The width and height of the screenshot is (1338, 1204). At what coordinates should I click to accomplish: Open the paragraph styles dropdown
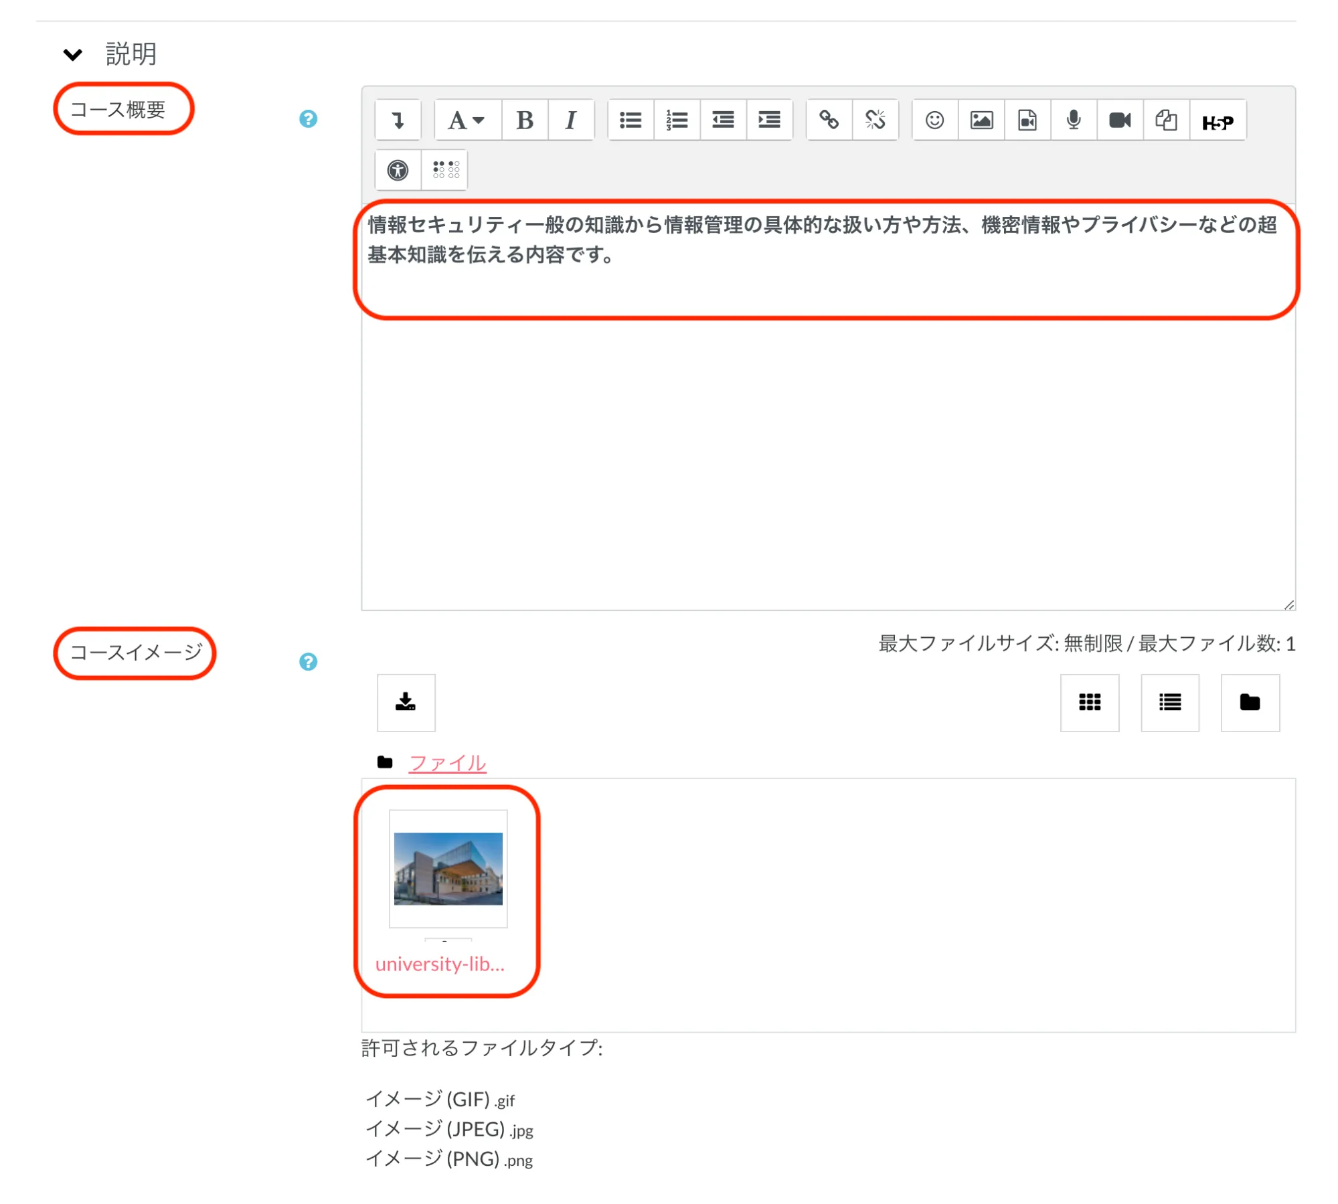tap(467, 120)
